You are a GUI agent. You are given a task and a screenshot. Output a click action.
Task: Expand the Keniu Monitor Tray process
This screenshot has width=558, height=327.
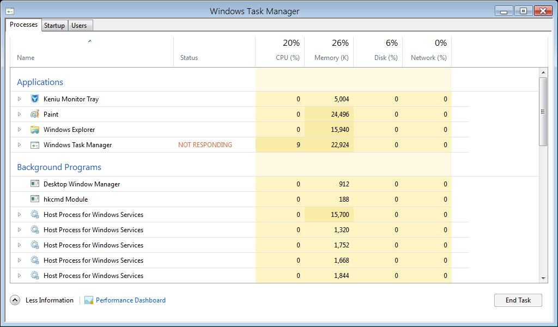click(19, 99)
